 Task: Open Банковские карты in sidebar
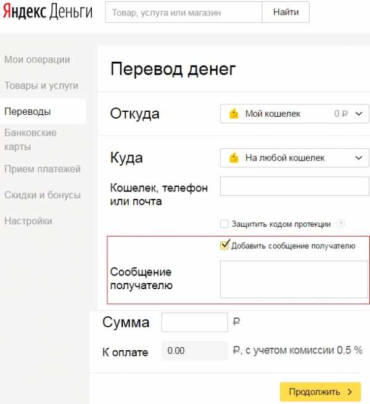tap(31, 140)
